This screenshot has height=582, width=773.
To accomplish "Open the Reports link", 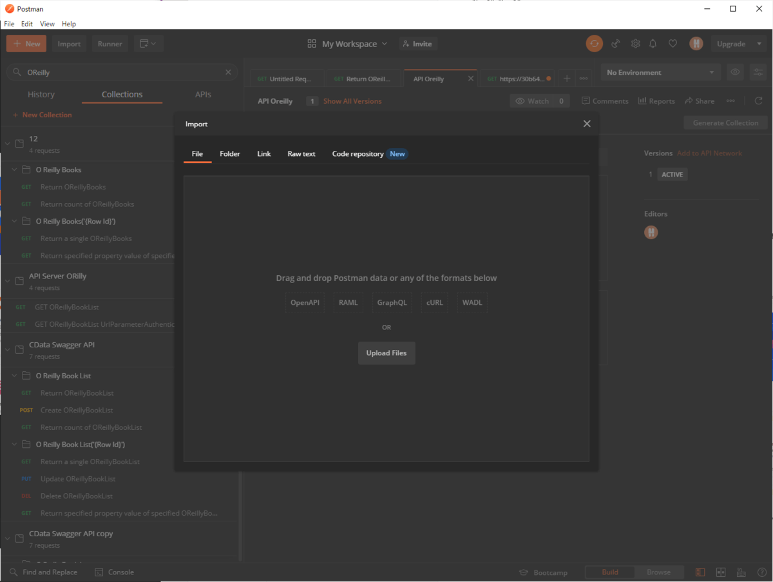I will tap(656, 101).
